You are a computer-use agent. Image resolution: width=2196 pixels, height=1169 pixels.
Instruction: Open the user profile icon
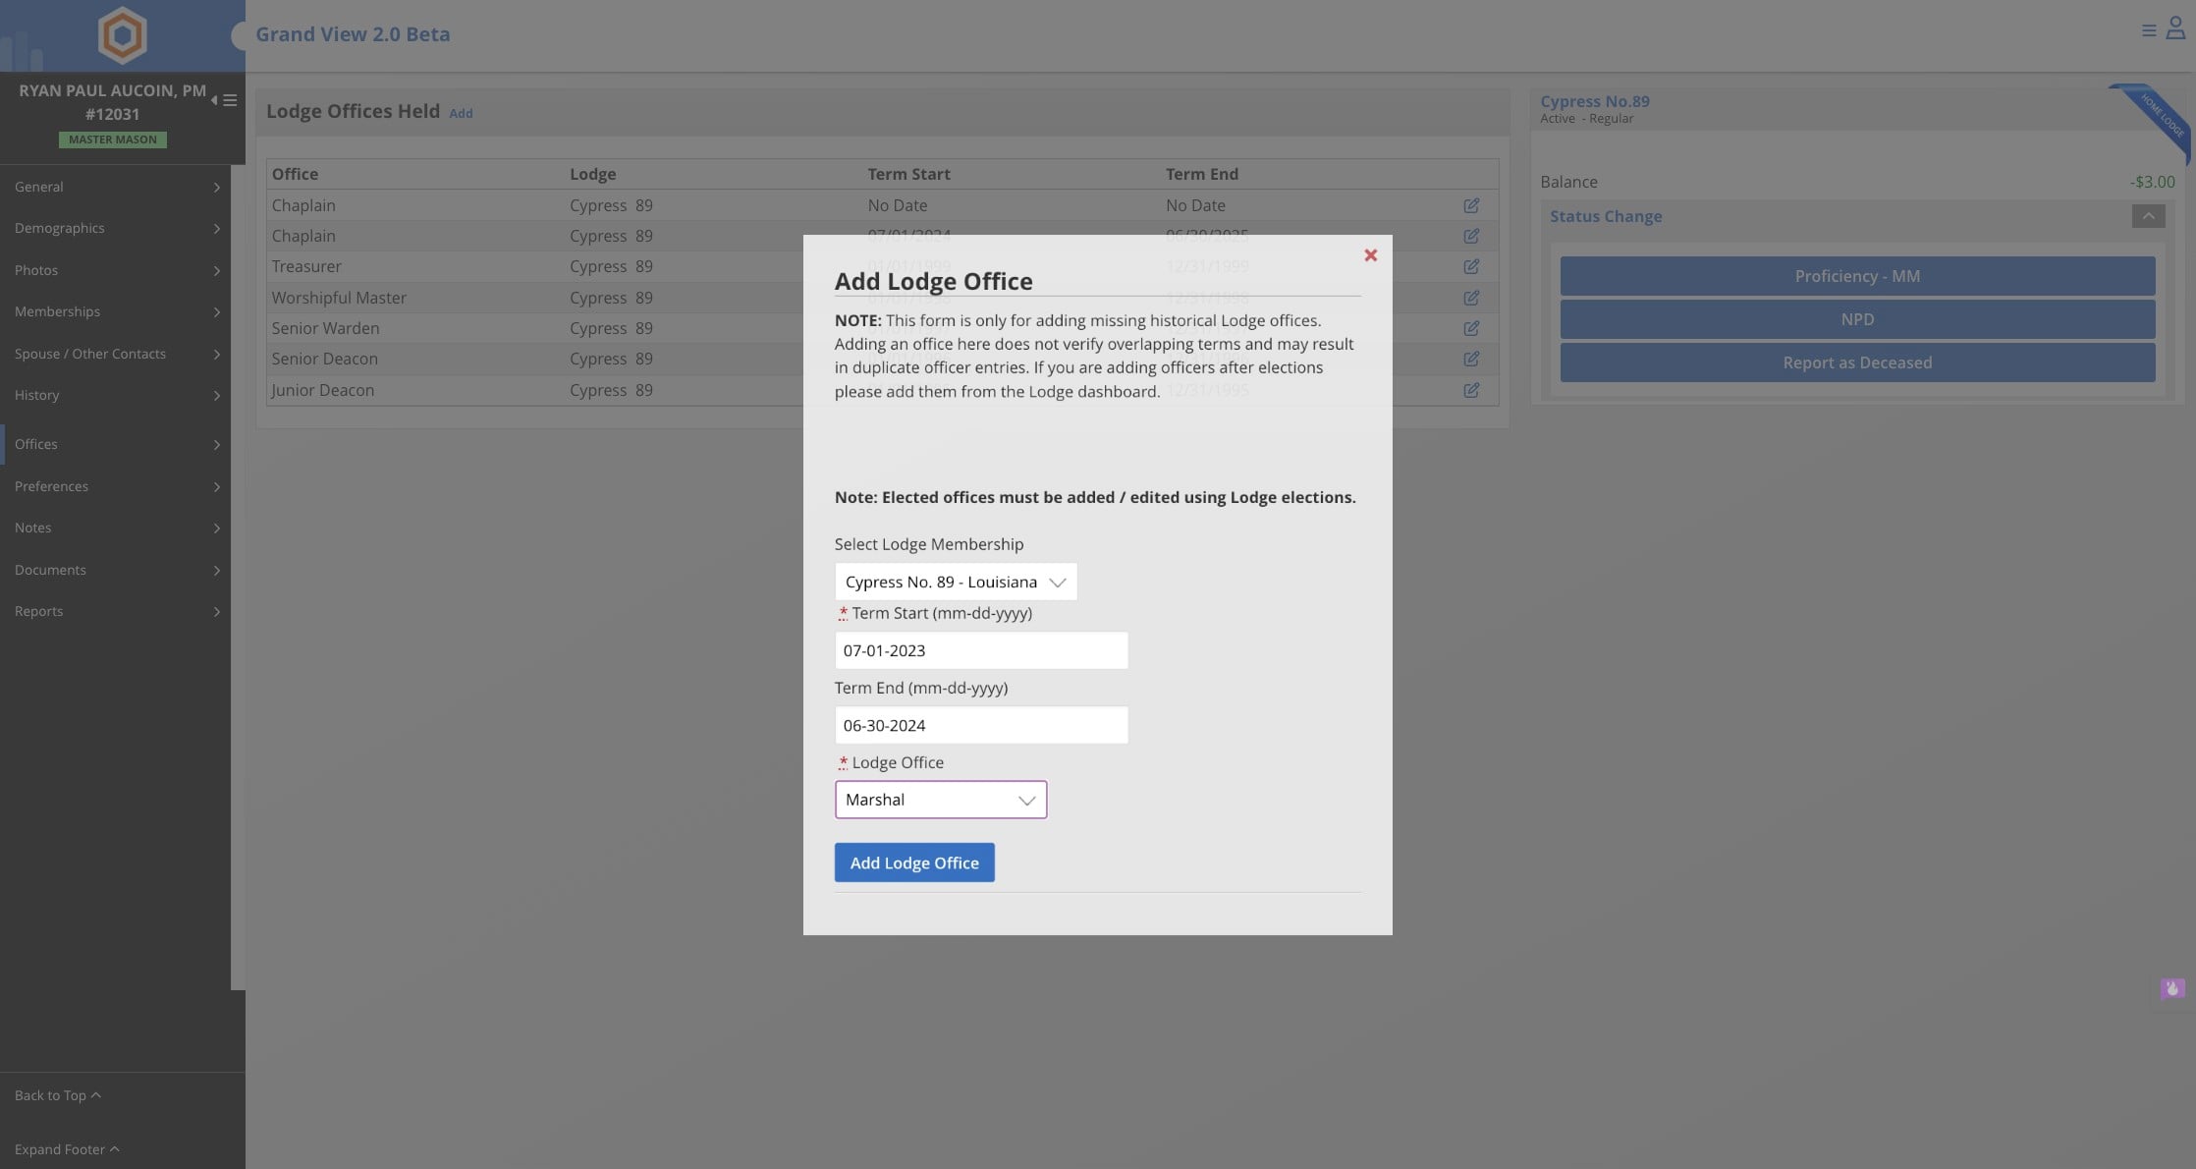tap(2175, 29)
